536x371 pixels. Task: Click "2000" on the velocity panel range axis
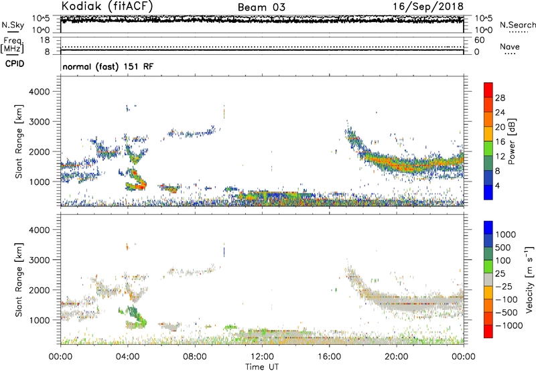coord(40,290)
